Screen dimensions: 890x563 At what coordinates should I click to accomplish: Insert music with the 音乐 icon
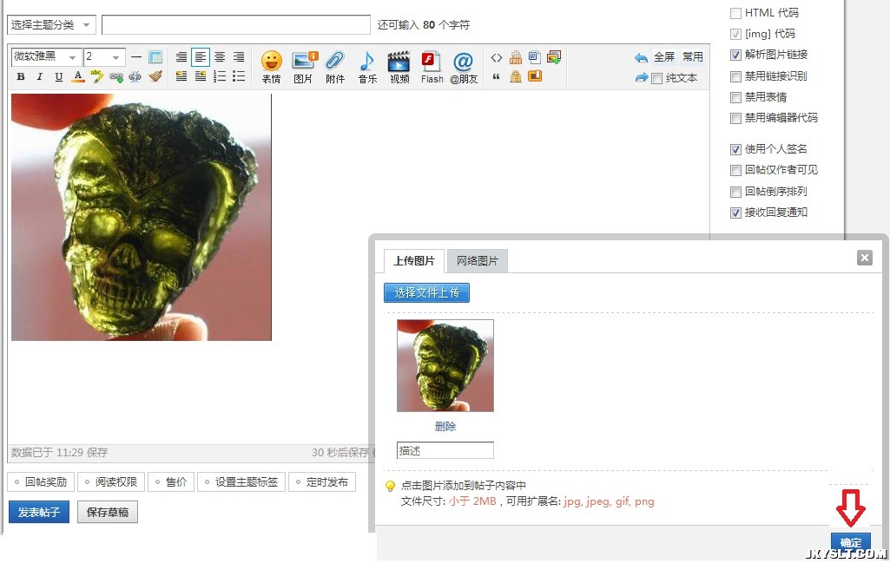click(x=367, y=62)
